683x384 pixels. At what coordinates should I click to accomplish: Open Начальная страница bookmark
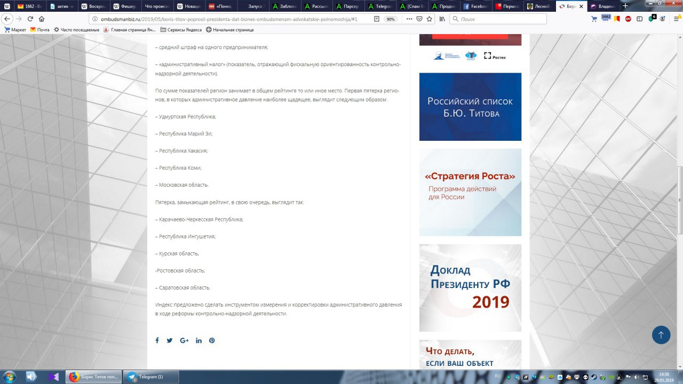(x=229, y=30)
